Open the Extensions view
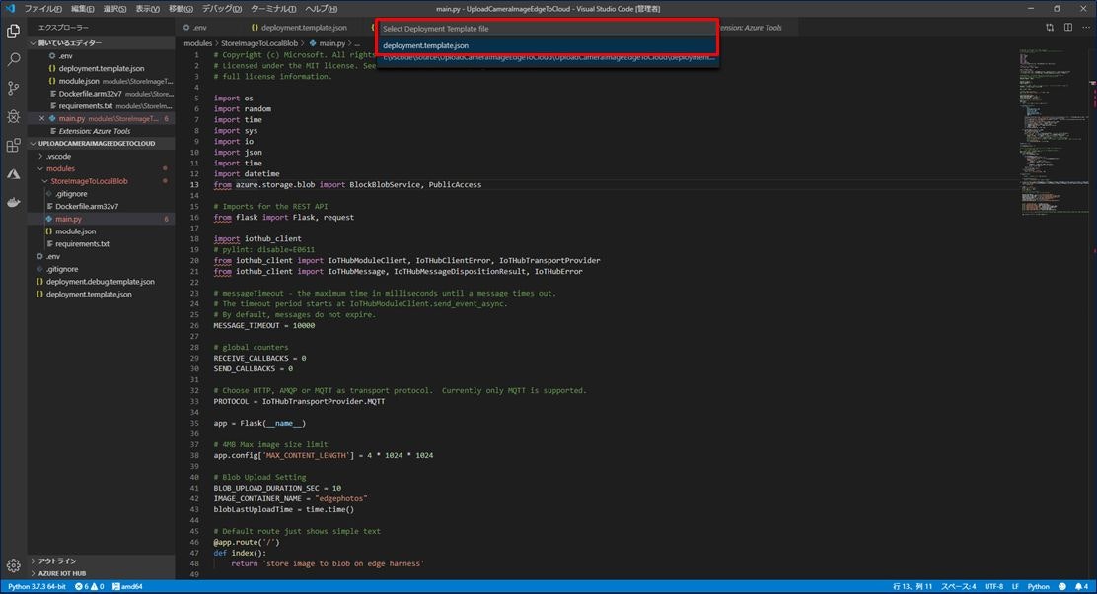The height and width of the screenshot is (594, 1097). click(13, 146)
